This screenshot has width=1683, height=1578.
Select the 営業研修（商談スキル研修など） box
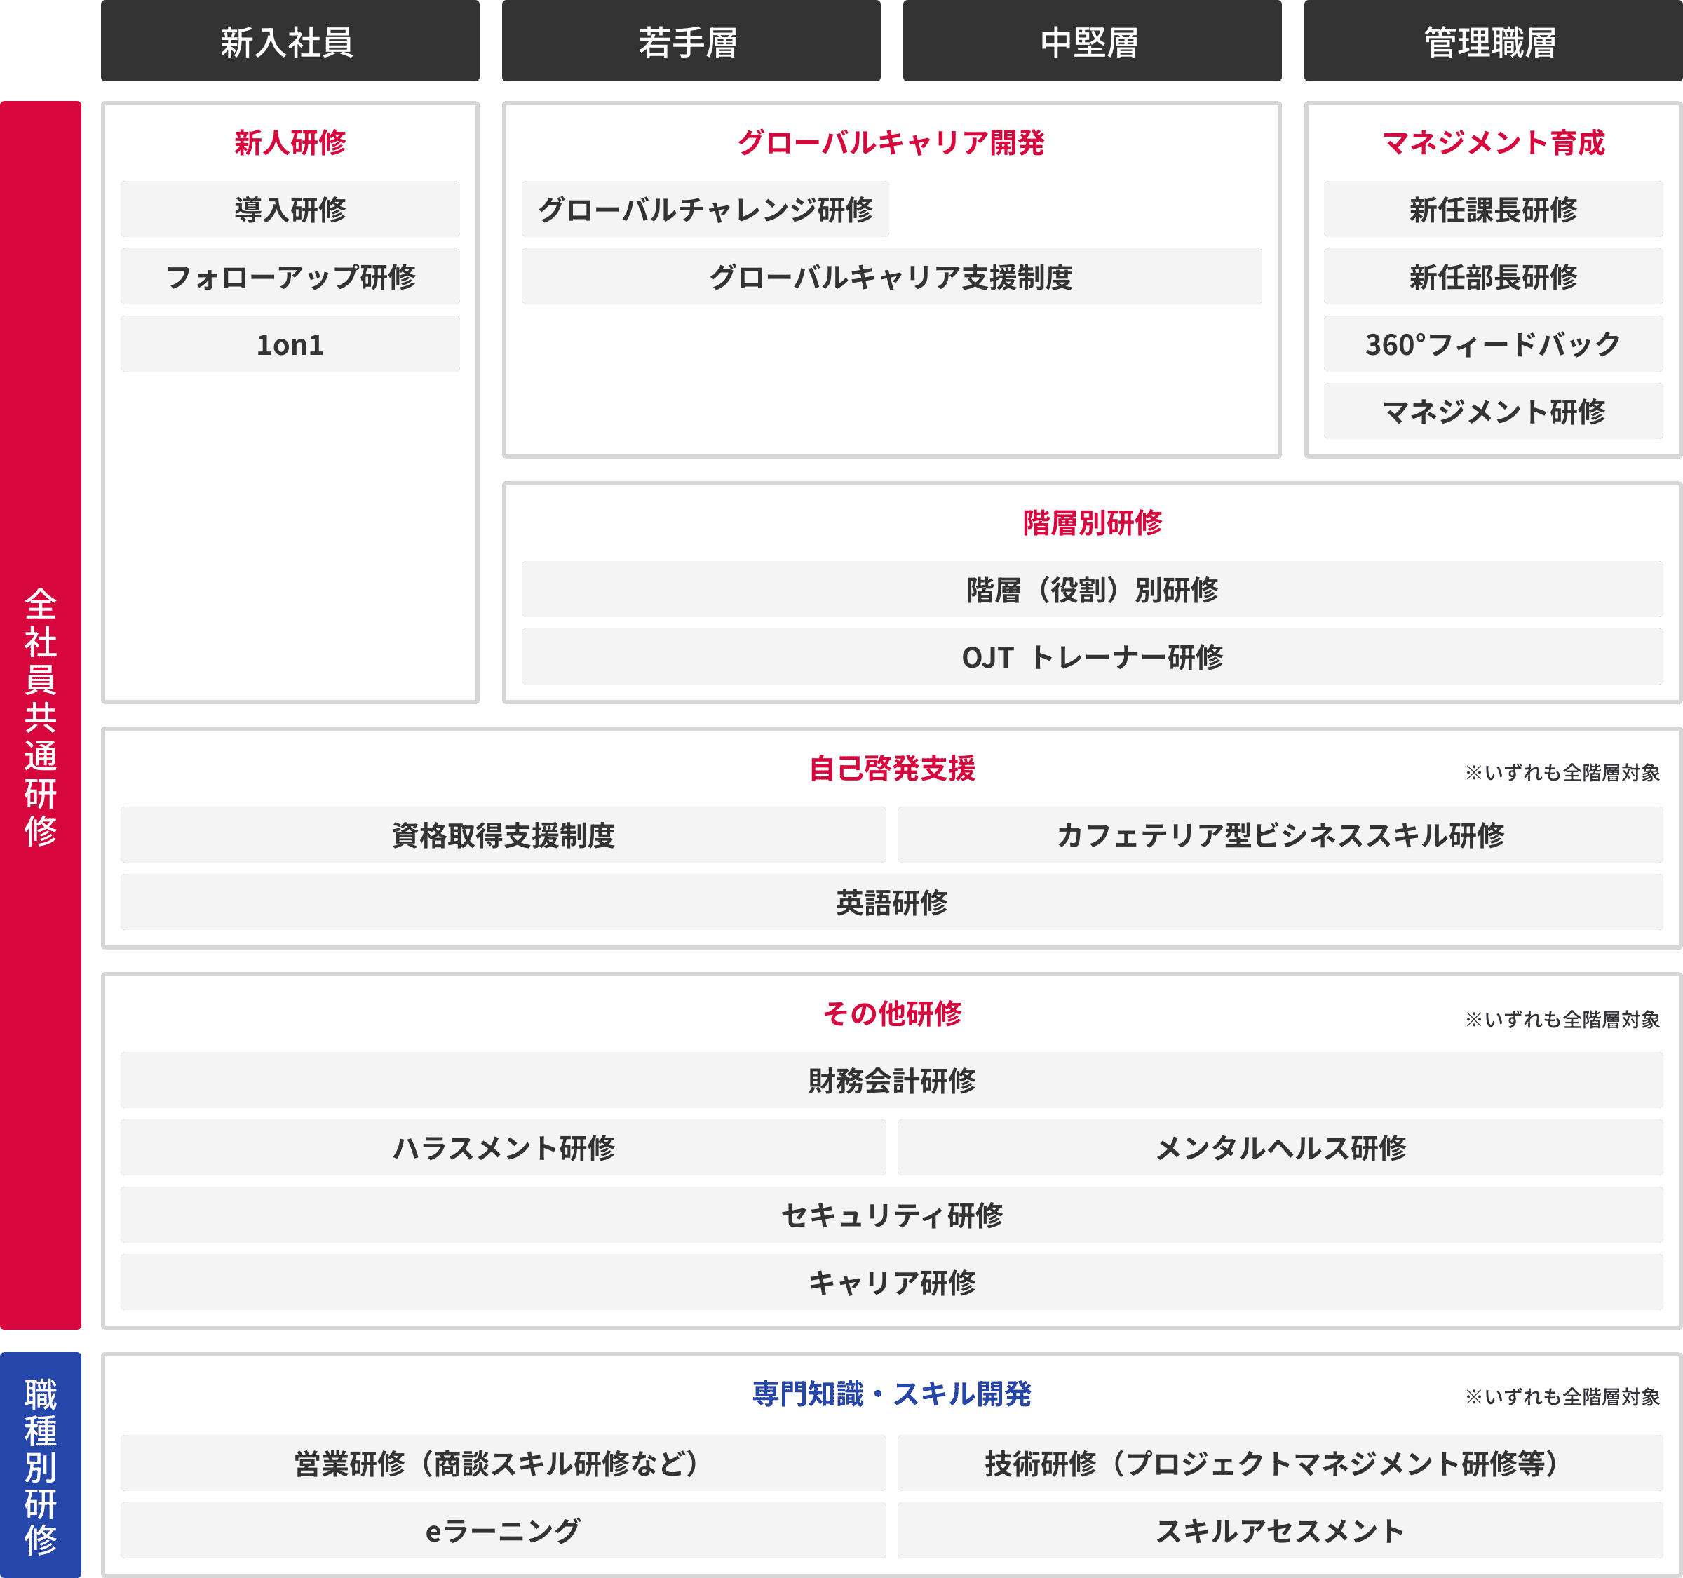[x=503, y=1463]
